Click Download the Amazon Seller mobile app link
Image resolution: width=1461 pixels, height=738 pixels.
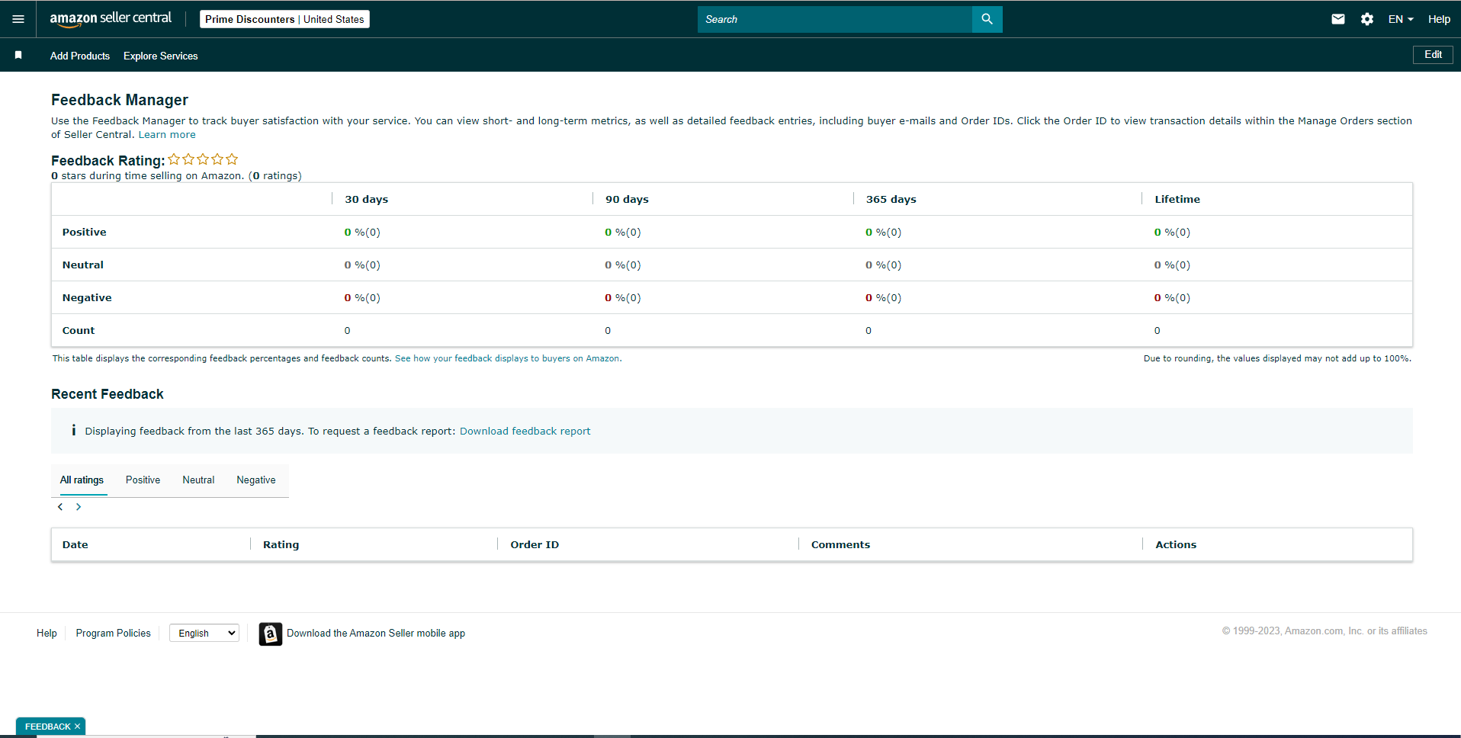pos(376,633)
